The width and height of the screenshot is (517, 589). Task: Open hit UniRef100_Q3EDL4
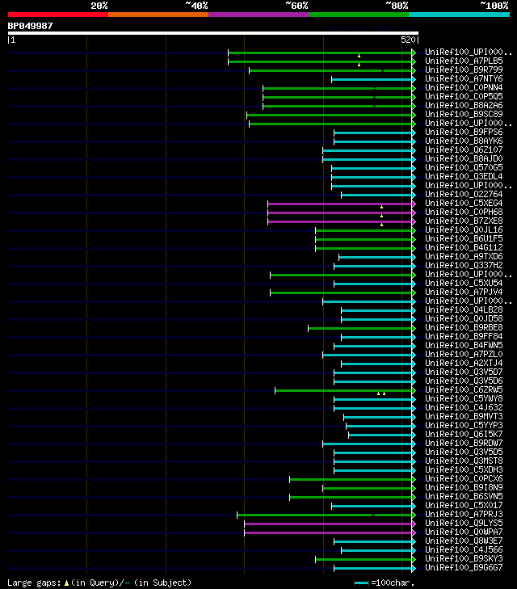pyautogui.click(x=464, y=177)
